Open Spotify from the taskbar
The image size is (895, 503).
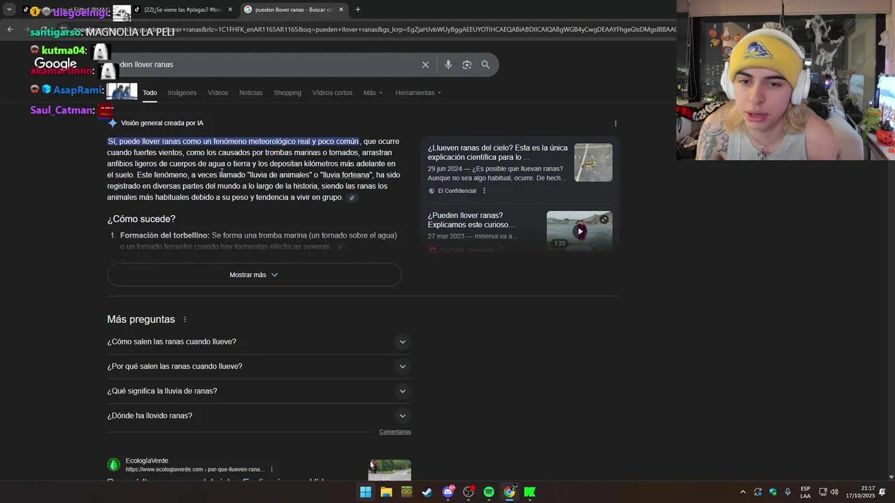click(489, 492)
